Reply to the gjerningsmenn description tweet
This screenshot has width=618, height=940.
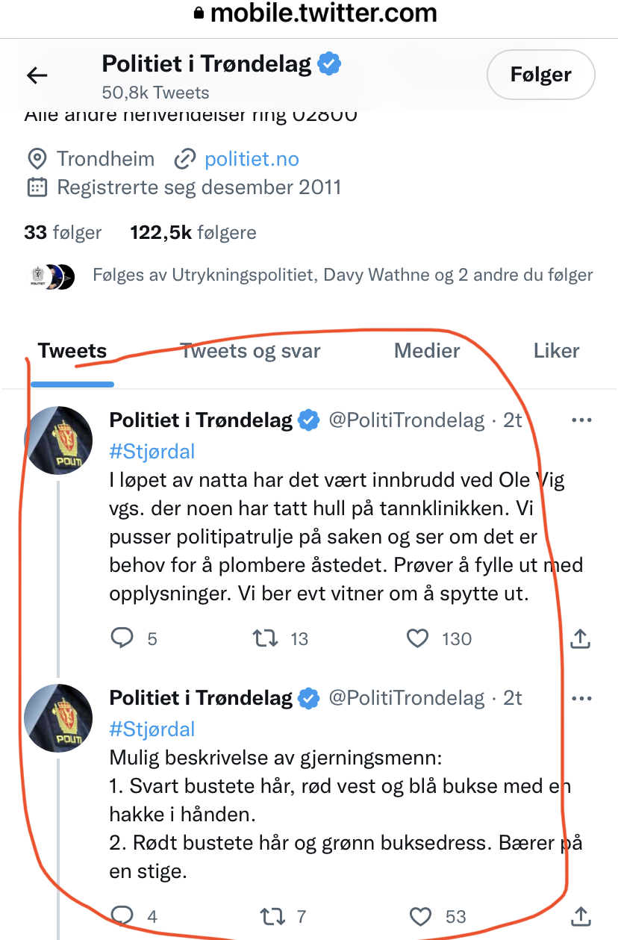[122, 916]
